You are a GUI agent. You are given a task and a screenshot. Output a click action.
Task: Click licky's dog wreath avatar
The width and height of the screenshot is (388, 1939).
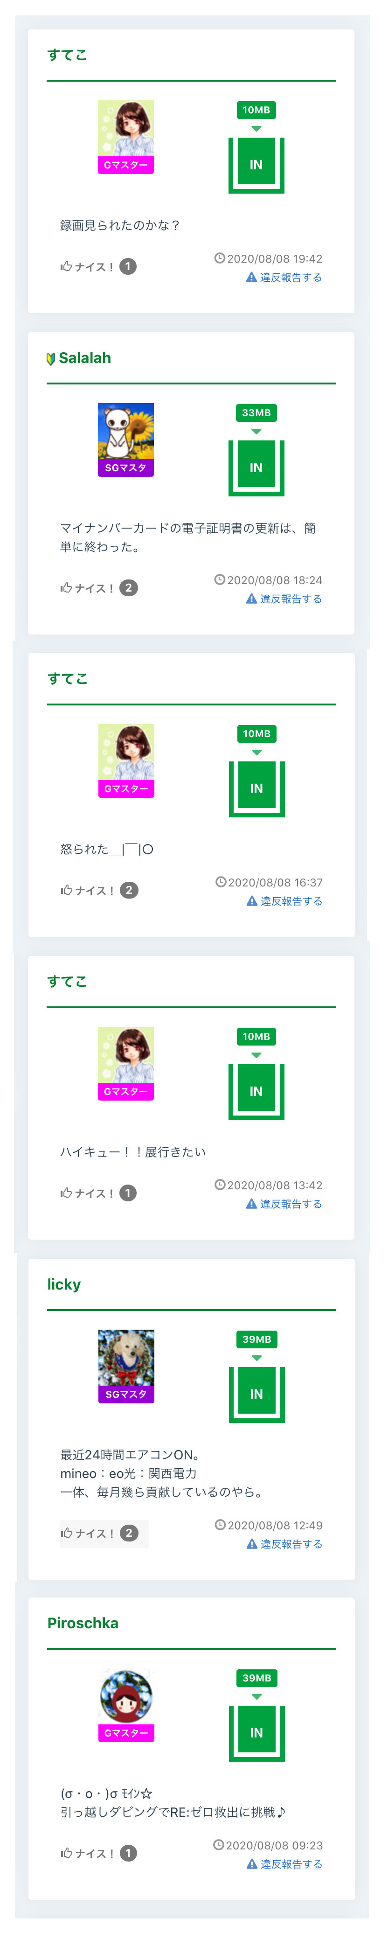126,1359
